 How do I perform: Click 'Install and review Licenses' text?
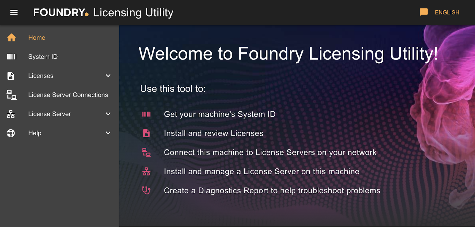[213, 133]
